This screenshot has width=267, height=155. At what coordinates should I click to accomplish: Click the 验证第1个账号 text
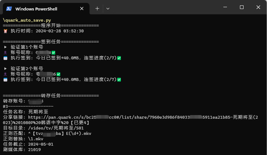(x=27, y=47)
